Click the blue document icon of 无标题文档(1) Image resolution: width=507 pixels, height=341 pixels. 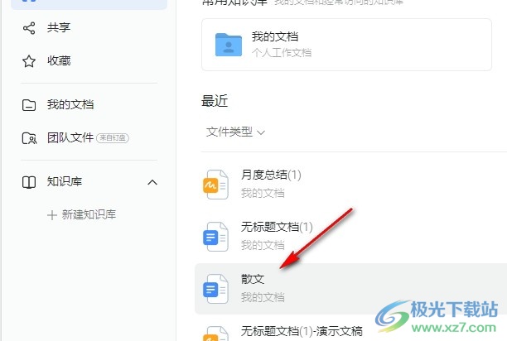coord(215,237)
